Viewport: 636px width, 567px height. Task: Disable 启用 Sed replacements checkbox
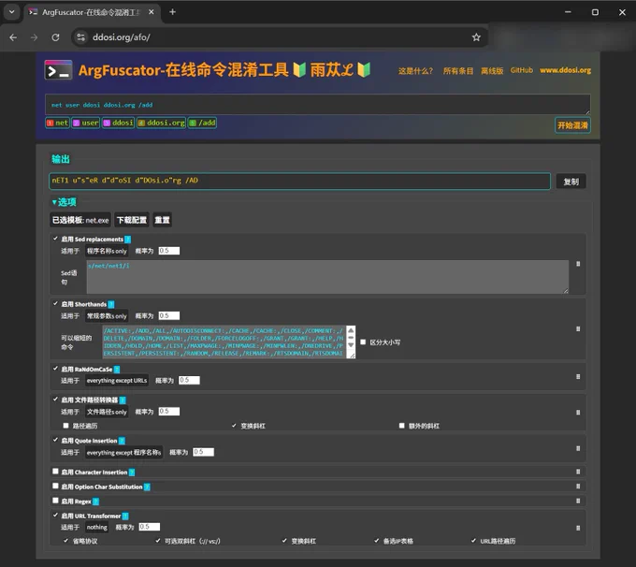[55, 239]
